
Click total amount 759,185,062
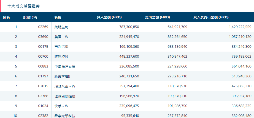coord(241,57)
